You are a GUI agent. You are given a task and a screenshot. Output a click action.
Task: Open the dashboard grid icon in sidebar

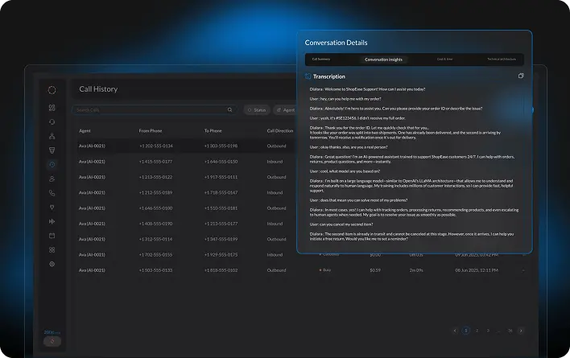click(52, 107)
